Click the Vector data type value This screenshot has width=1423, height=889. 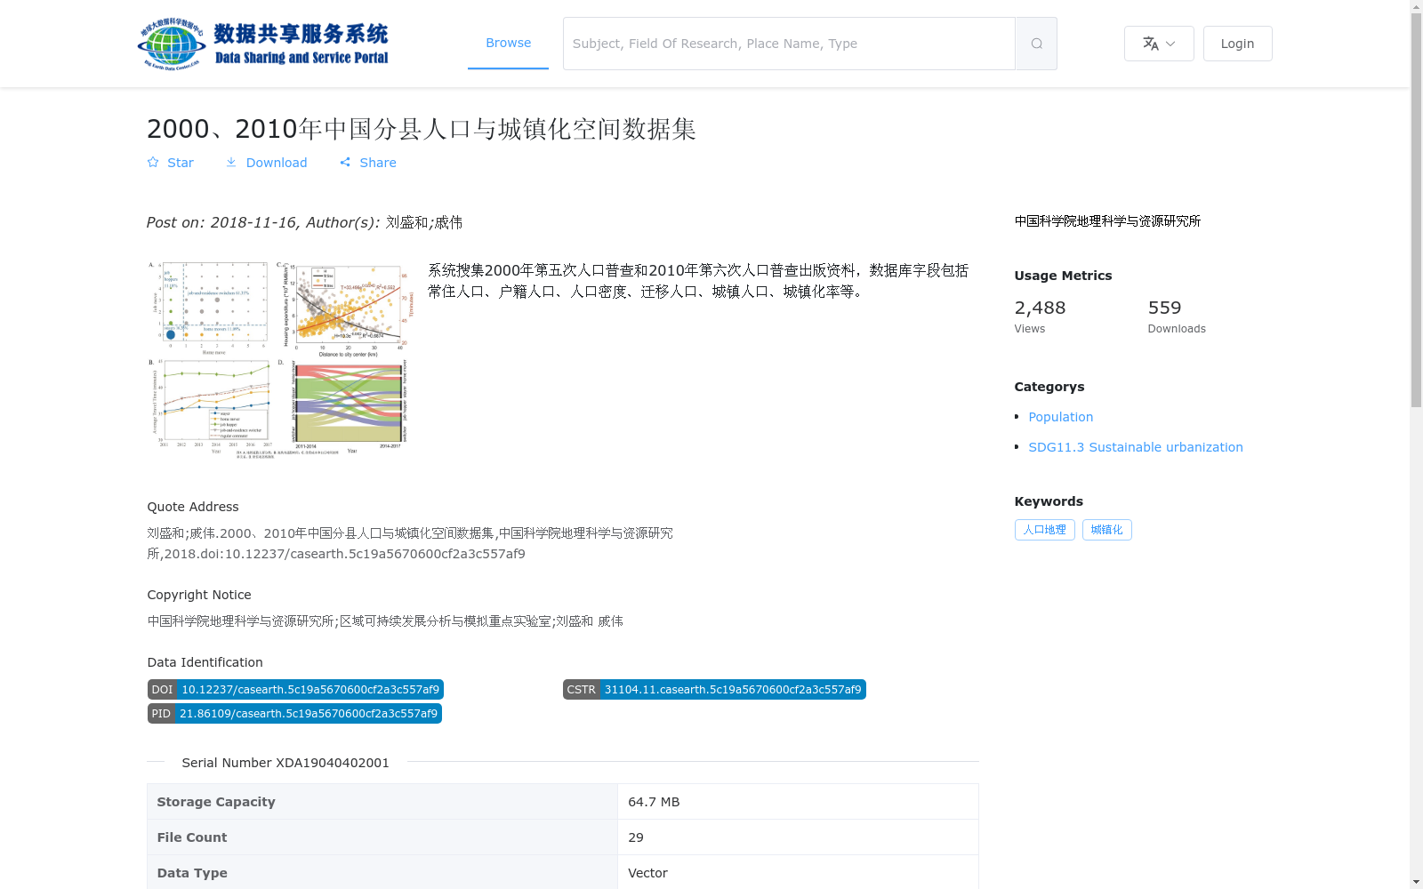(647, 873)
